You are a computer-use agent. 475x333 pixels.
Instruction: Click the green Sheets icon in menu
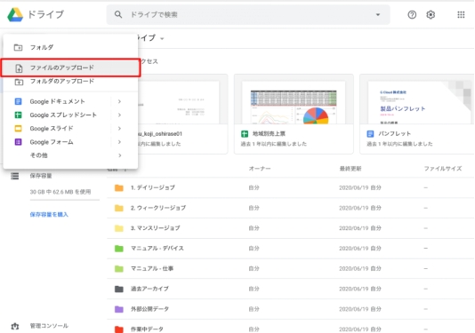(x=18, y=115)
